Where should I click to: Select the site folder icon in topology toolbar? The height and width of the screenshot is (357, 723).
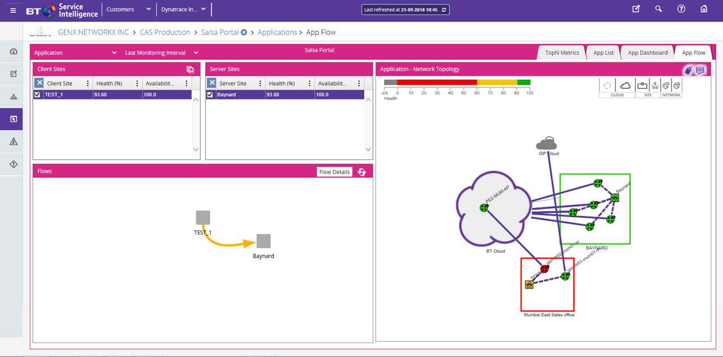[642, 85]
